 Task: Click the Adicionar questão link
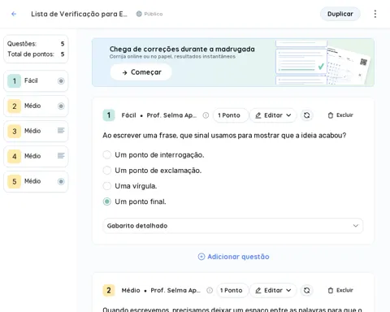[x=233, y=257]
